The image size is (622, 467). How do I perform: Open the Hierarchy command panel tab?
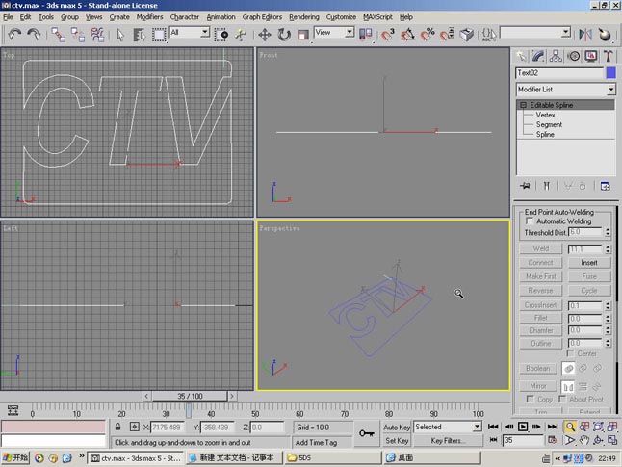point(556,56)
